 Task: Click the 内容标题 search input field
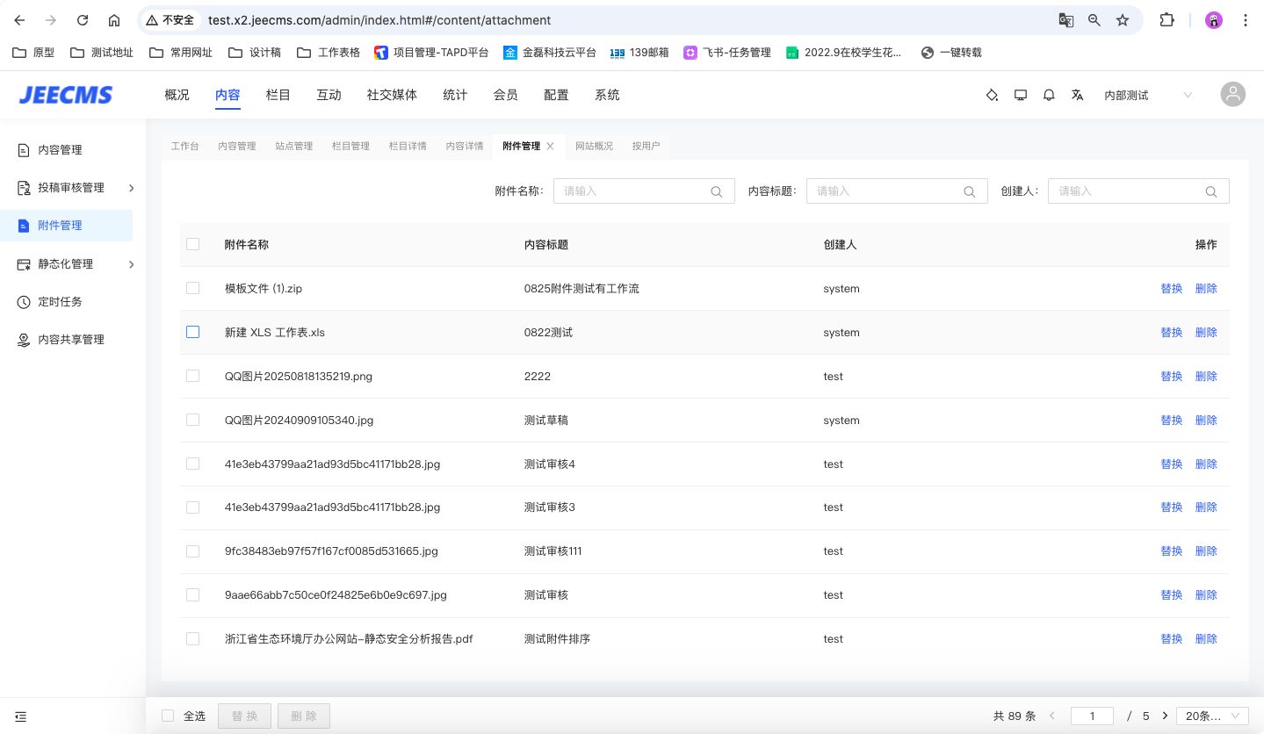pyautogui.click(x=885, y=191)
